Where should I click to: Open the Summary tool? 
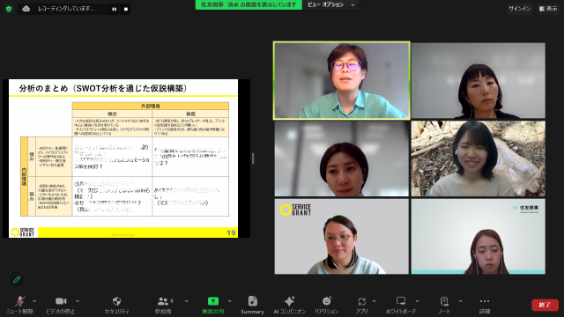coord(253,301)
